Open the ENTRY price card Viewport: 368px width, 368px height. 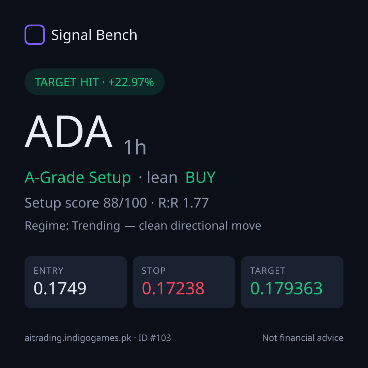76,282
